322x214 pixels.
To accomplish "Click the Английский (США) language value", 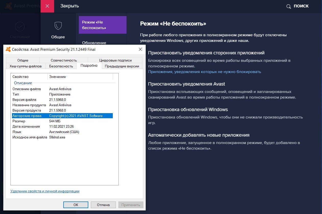I will point(64,132).
